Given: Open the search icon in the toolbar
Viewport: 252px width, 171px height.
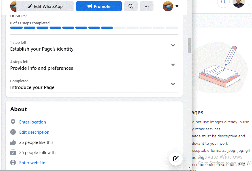Looking at the screenshot, I should coord(131,6).
